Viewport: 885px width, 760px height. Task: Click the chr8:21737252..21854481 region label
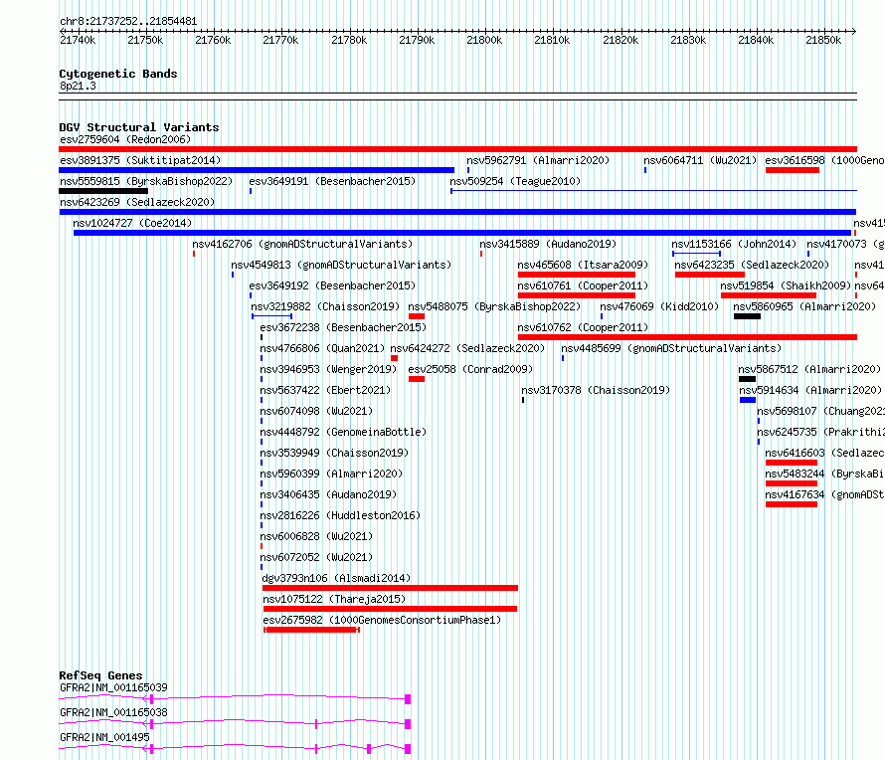tap(128, 22)
